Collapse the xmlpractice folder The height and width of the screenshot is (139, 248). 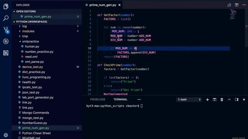coord(30,41)
